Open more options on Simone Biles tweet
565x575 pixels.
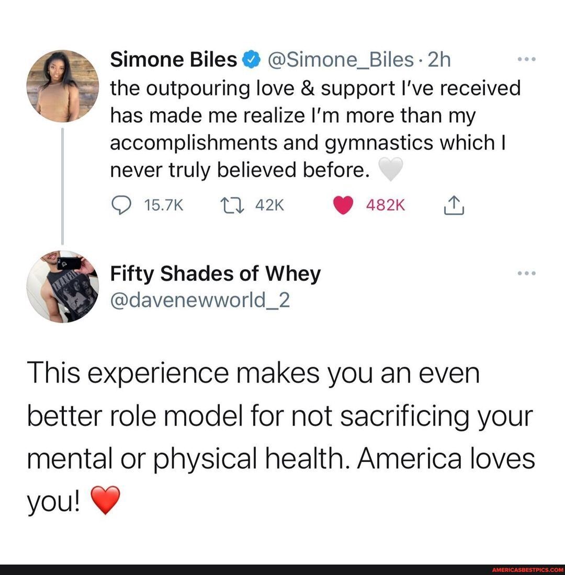(526, 59)
